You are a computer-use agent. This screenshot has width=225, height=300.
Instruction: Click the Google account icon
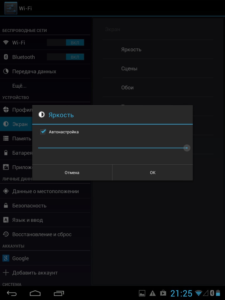pos(6,258)
